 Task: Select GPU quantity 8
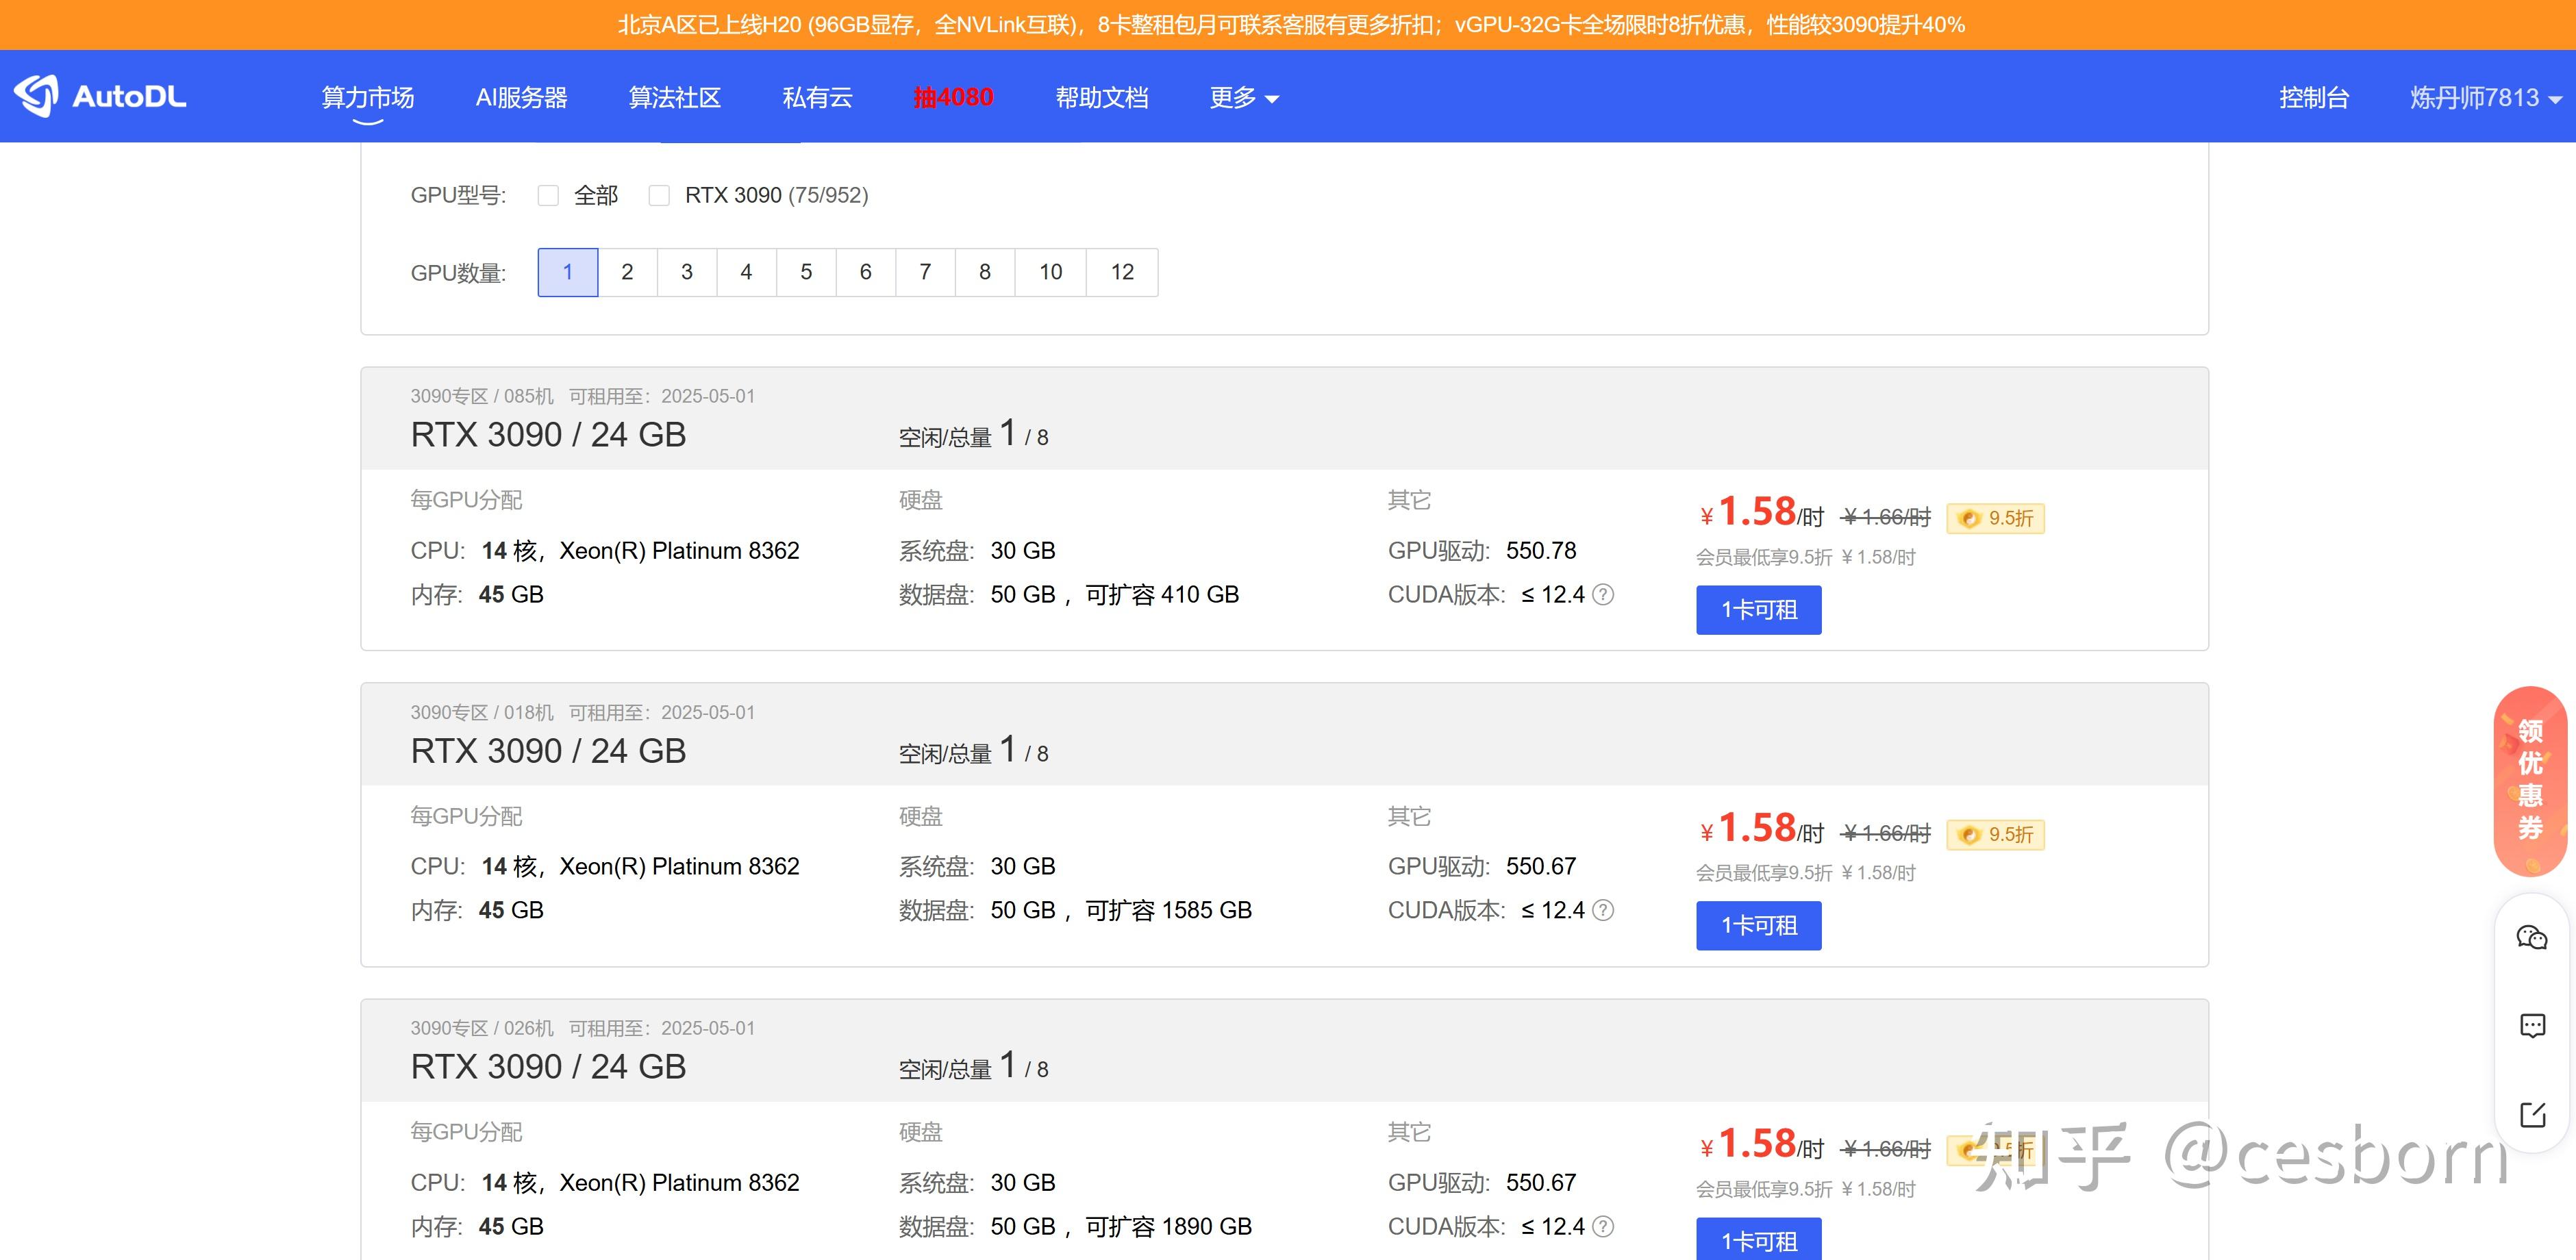point(985,272)
